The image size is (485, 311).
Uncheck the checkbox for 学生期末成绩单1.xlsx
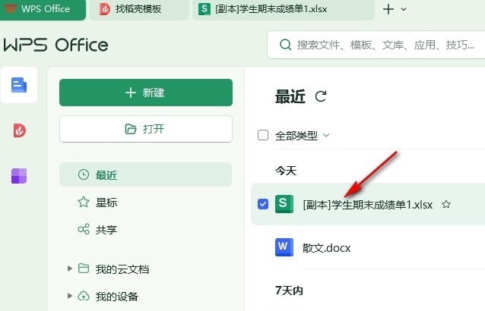tap(263, 204)
